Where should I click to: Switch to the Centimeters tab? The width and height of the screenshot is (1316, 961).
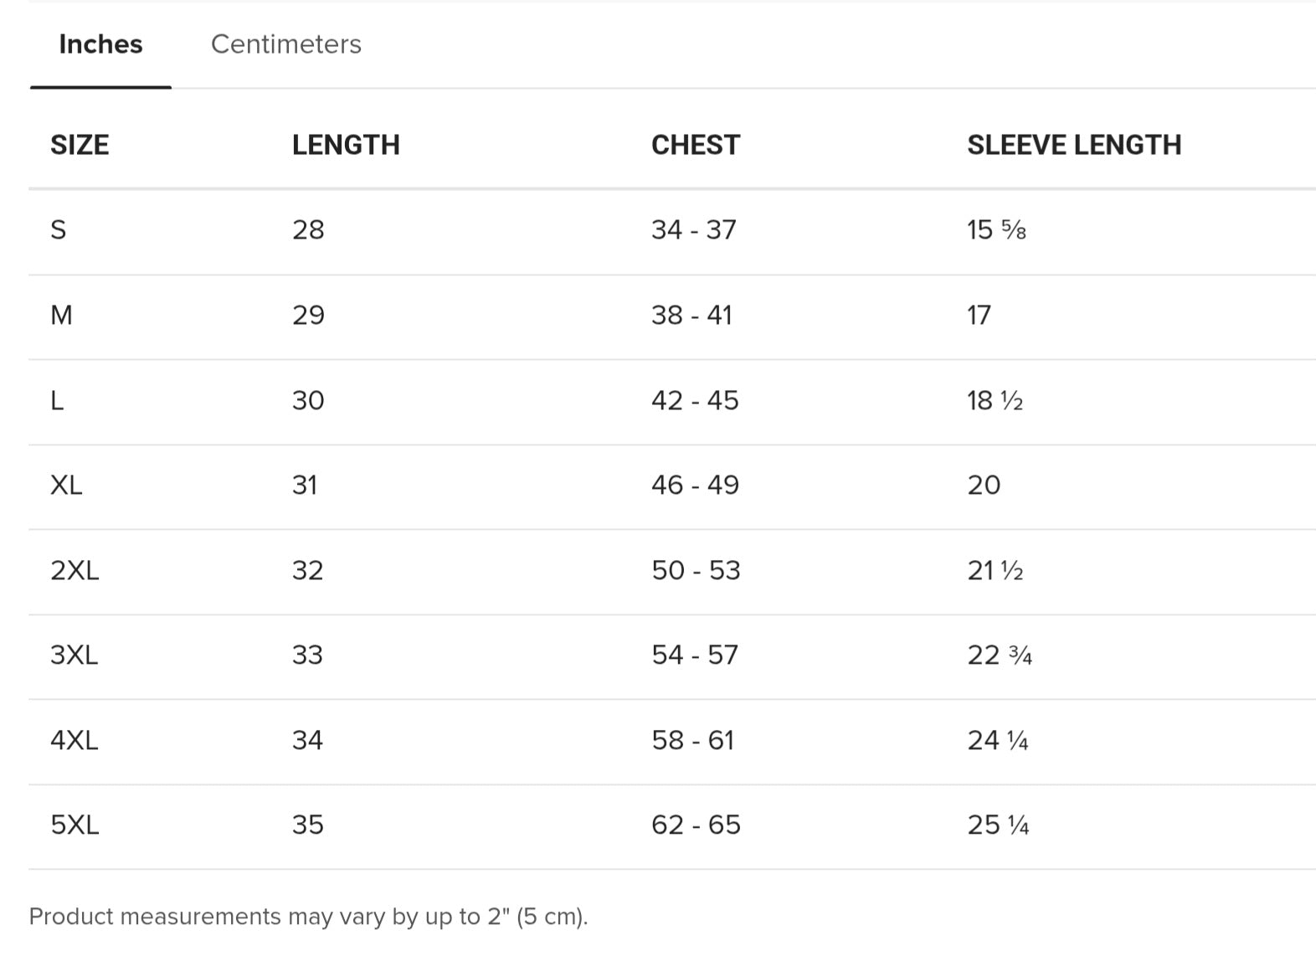pos(285,44)
